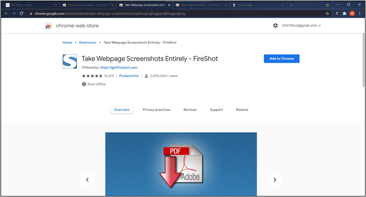Screen dimensions: 366x197
Task: Open the Support tab
Action: tap(216, 110)
